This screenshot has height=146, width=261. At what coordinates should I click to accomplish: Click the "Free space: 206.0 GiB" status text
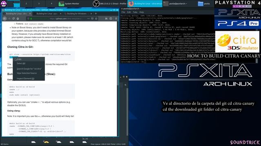(x=108, y=144)
